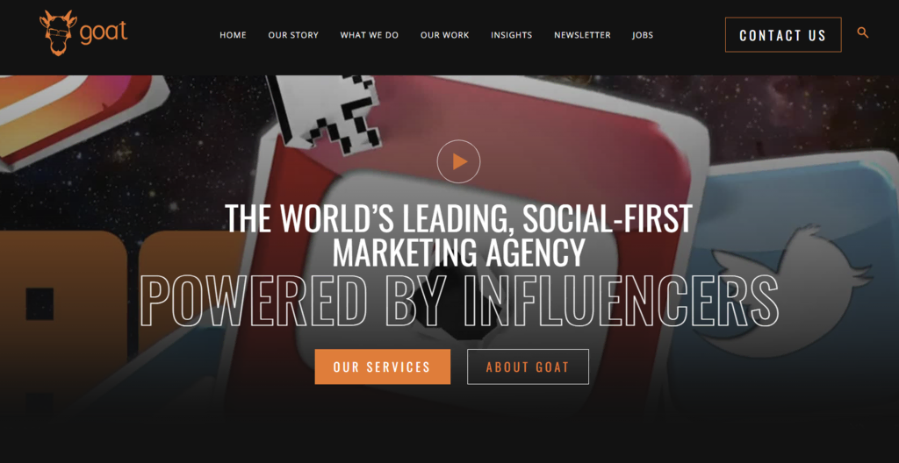Click the orange "goat" wordmark text
This screenshot has width=899, height=463.
(104, 32)
